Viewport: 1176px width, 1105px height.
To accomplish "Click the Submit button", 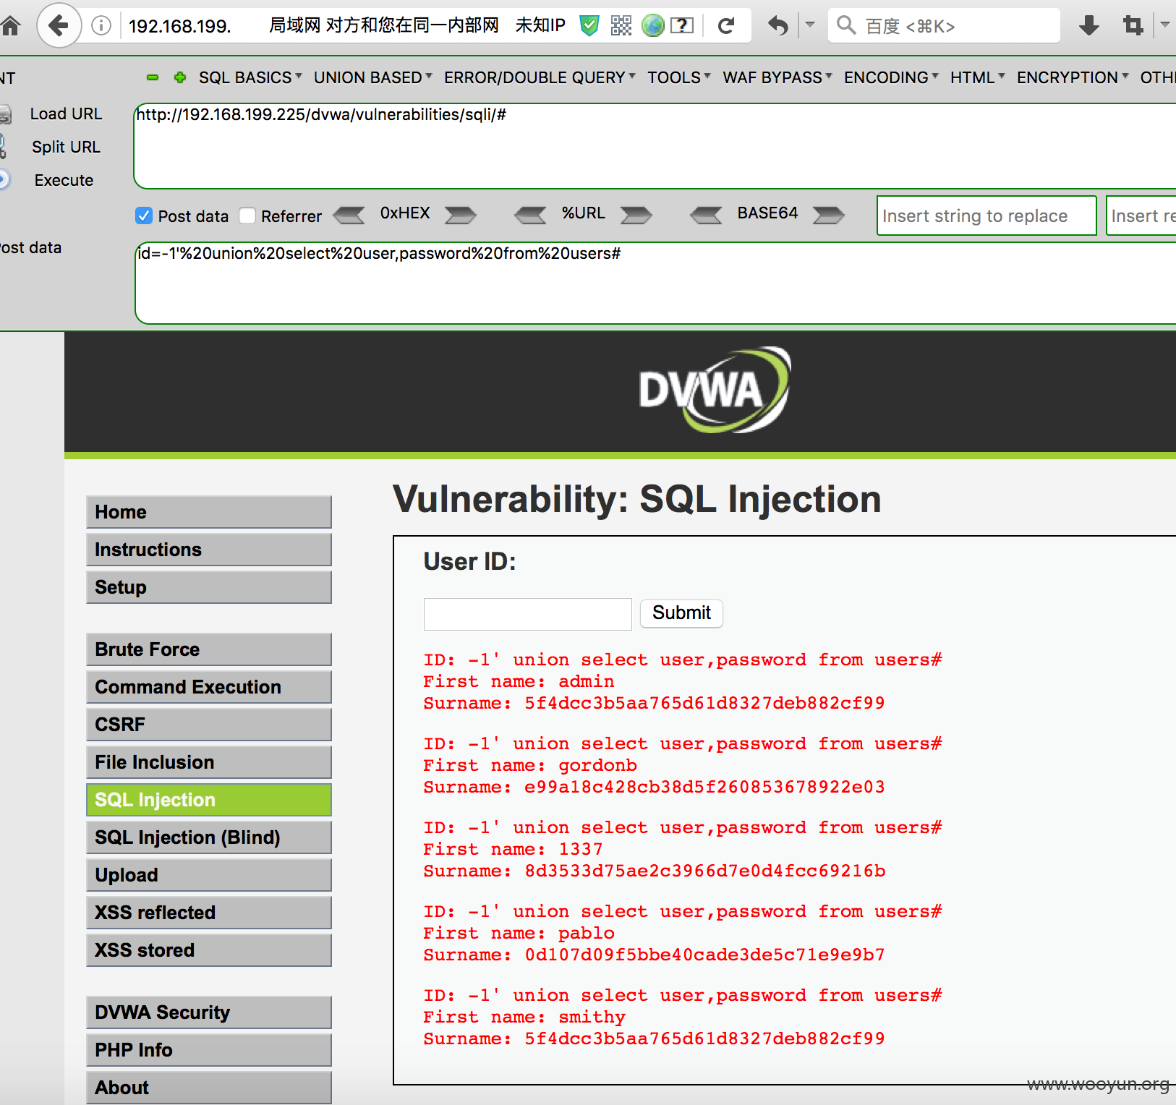I will pyautogui.click(x=681, y=613).
